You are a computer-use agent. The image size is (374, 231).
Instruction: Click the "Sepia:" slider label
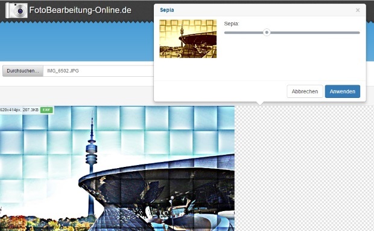tap(232, 24)
